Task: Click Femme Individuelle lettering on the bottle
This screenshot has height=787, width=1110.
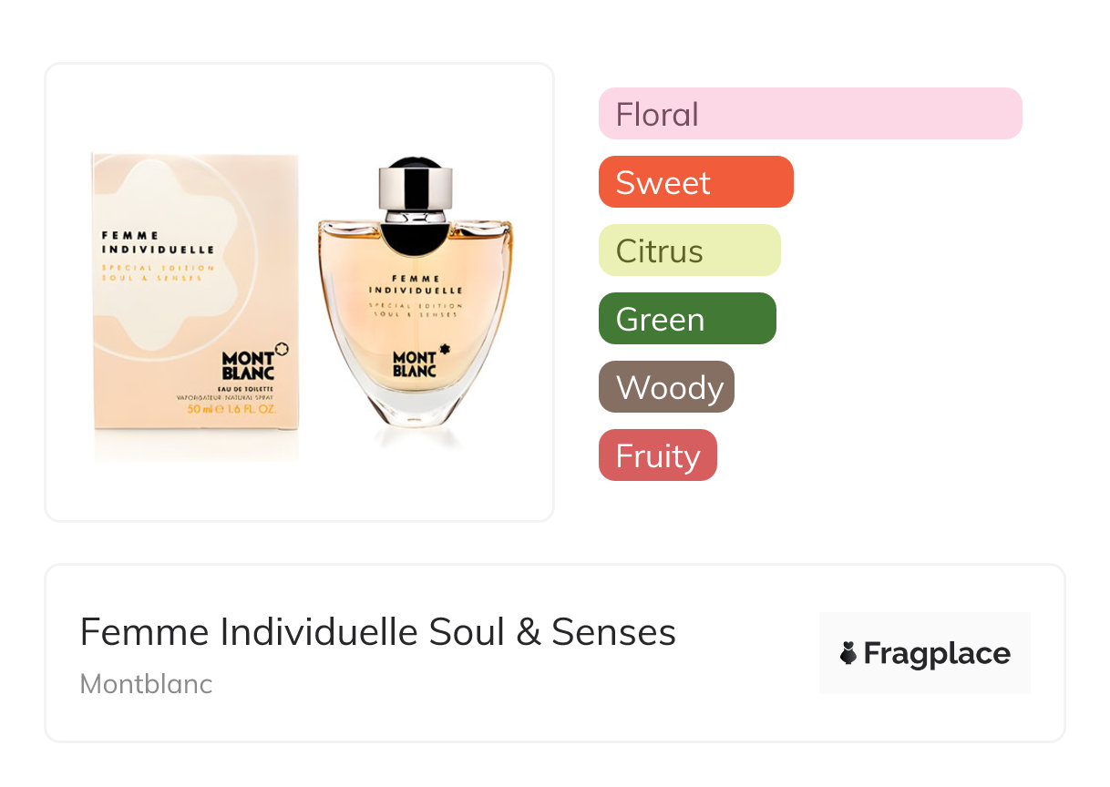Action: 416,284
